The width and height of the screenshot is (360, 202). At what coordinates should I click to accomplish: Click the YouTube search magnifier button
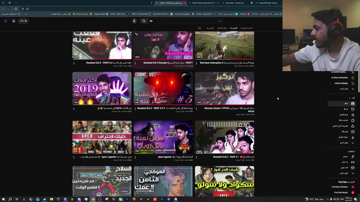point(144,21)
